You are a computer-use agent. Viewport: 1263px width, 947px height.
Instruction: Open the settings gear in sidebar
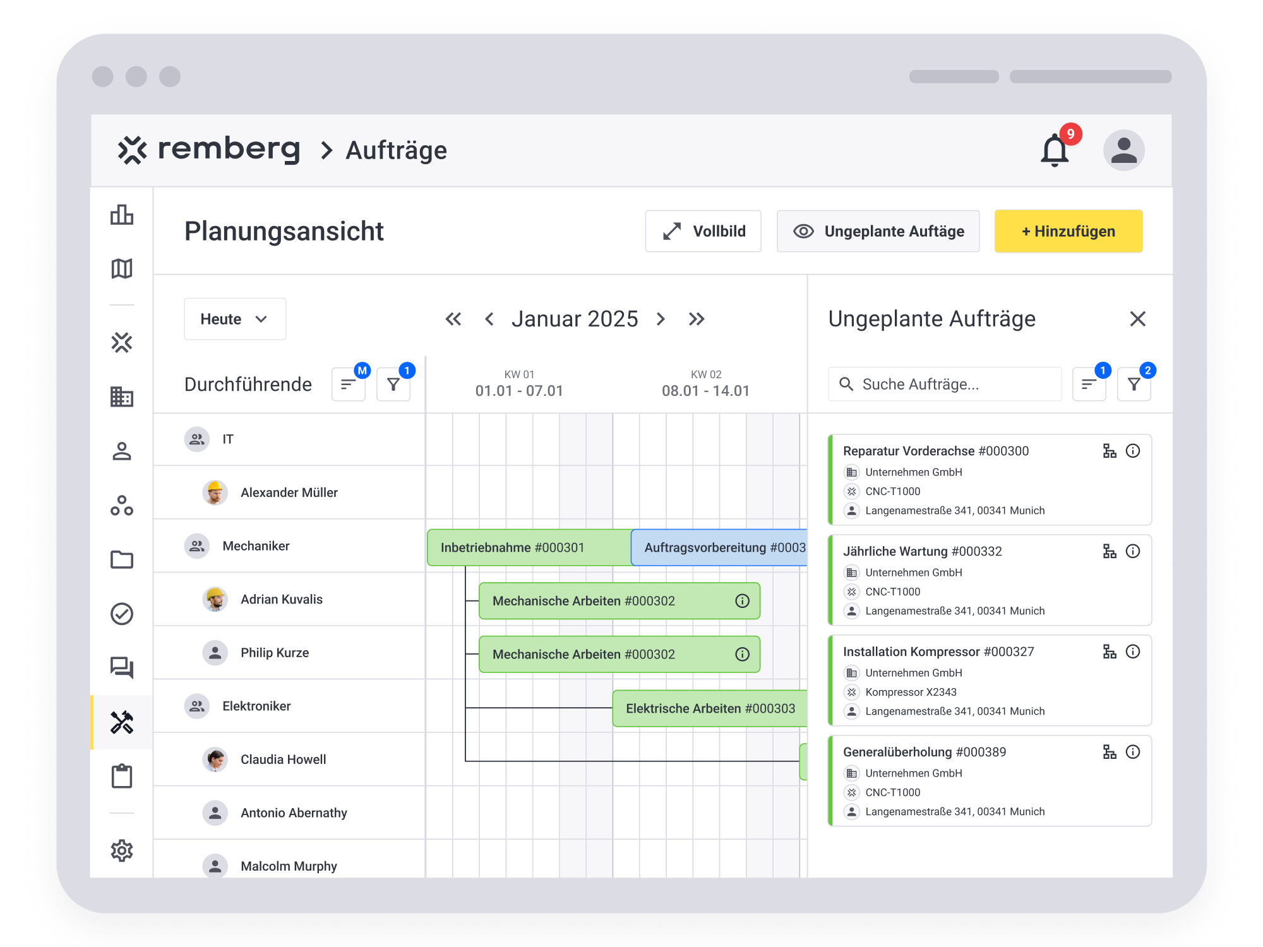[122, 850]
